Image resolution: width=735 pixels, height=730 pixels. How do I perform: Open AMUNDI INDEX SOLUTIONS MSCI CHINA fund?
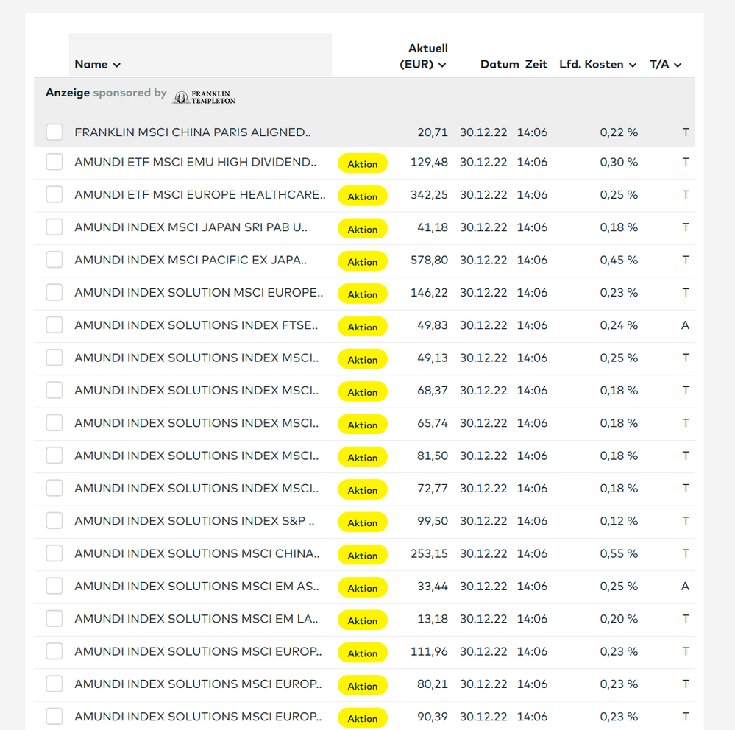tap(197, 553)
